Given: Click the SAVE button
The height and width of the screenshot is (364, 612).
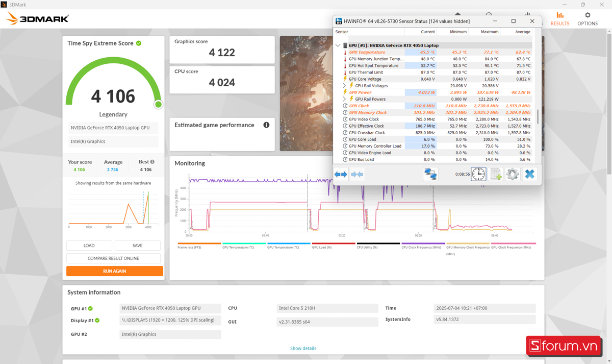Looking at the screenshot, I should pyautogui.click(x=137, y=246).
